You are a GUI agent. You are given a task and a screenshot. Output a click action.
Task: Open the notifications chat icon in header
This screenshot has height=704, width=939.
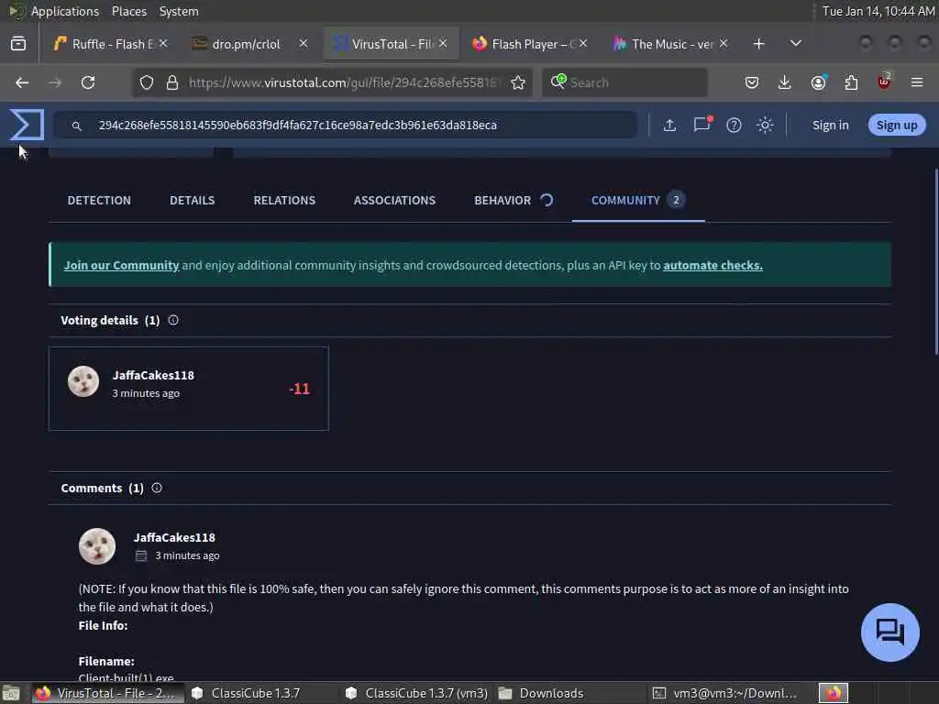coord(701,125)
